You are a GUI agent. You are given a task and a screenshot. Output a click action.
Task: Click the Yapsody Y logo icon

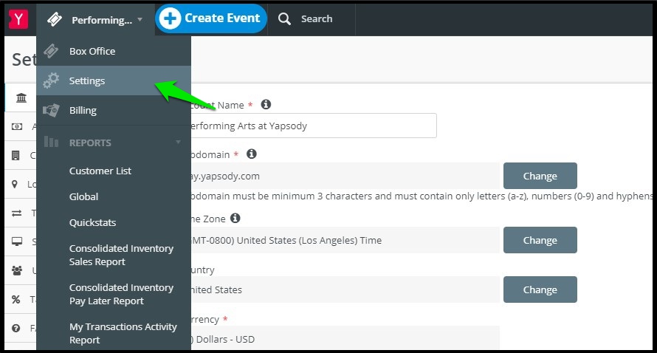pos(18,19)
